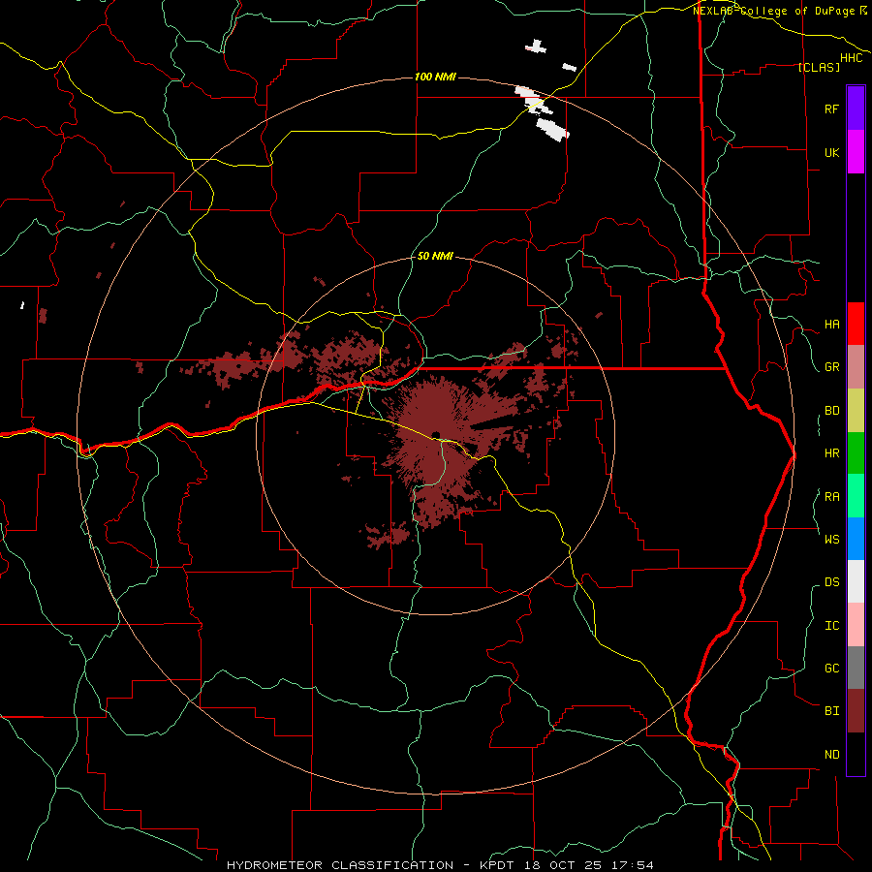
Task: Click the UK magenta color swatch
Action: pos(856,152)
